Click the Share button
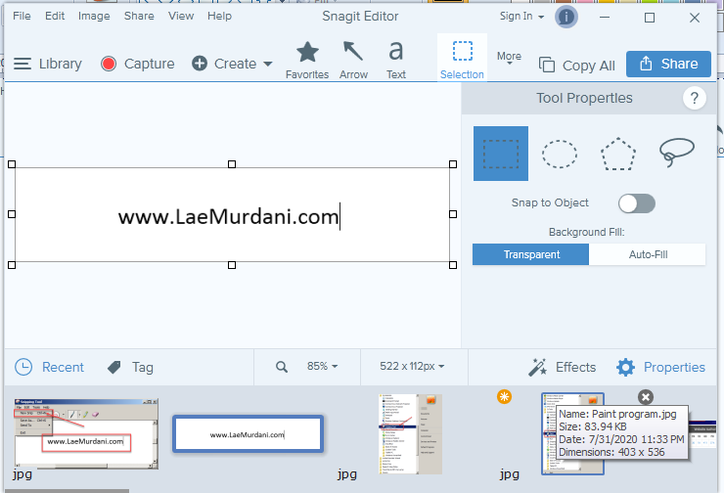 668,64
